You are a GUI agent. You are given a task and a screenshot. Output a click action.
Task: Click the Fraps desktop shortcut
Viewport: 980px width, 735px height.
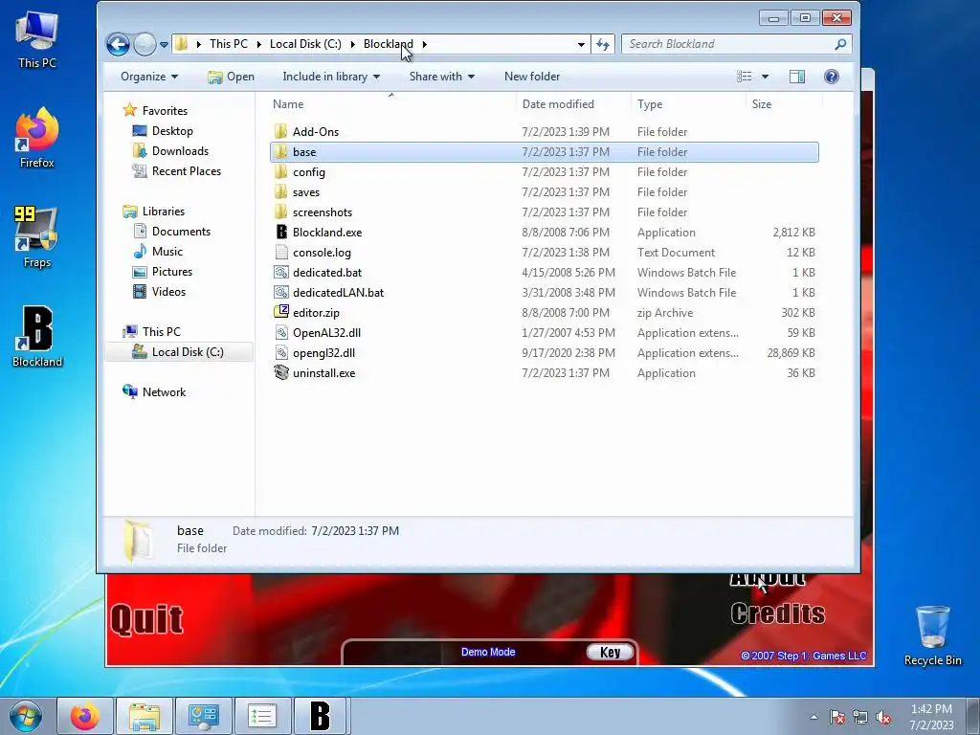click(37, 237)
